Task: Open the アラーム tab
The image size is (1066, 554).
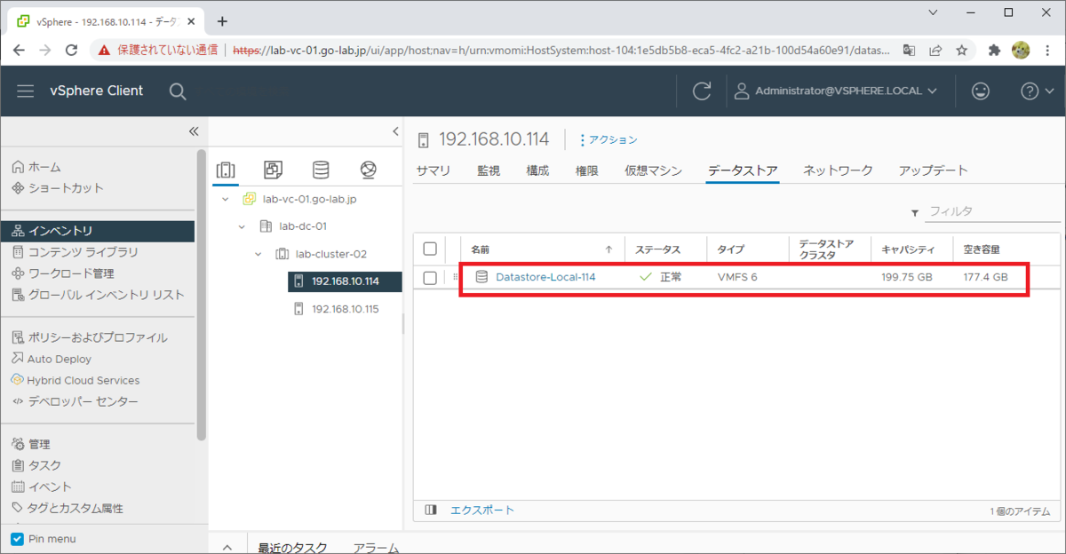Action: (377, 548)
